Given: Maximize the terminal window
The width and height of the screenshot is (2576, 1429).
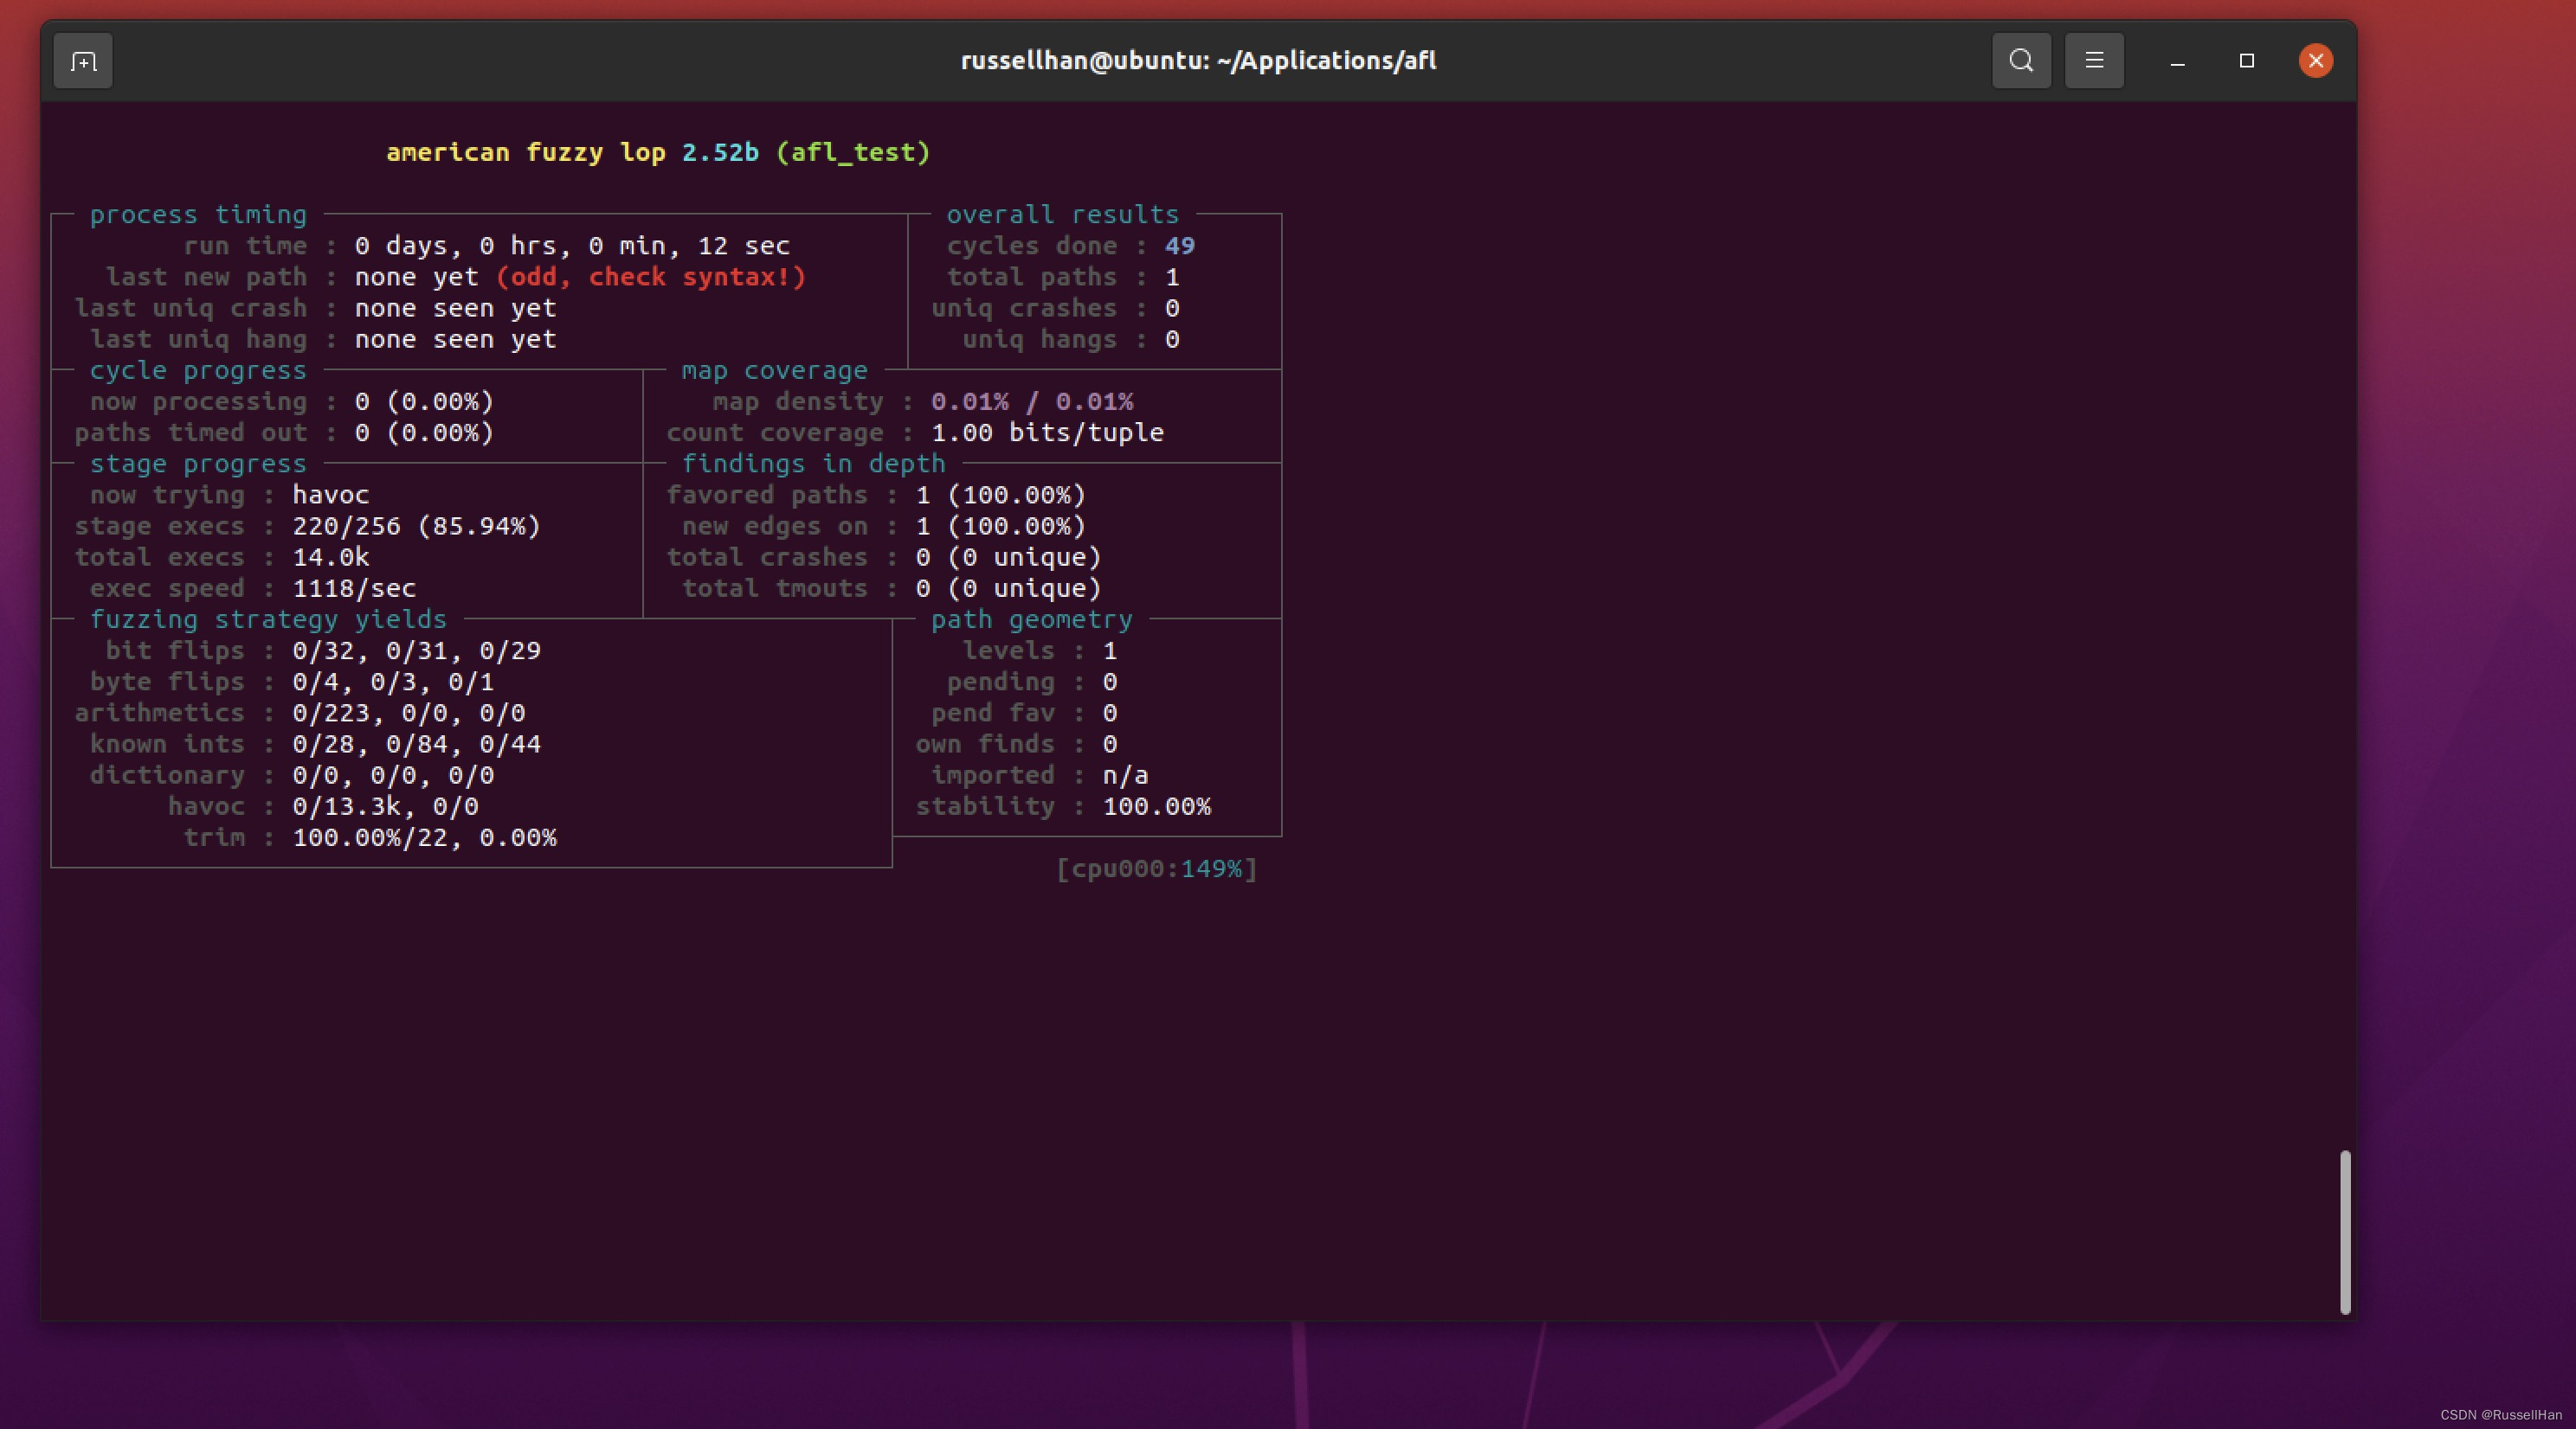Looking at the screenshot, I should (2246, 61).
